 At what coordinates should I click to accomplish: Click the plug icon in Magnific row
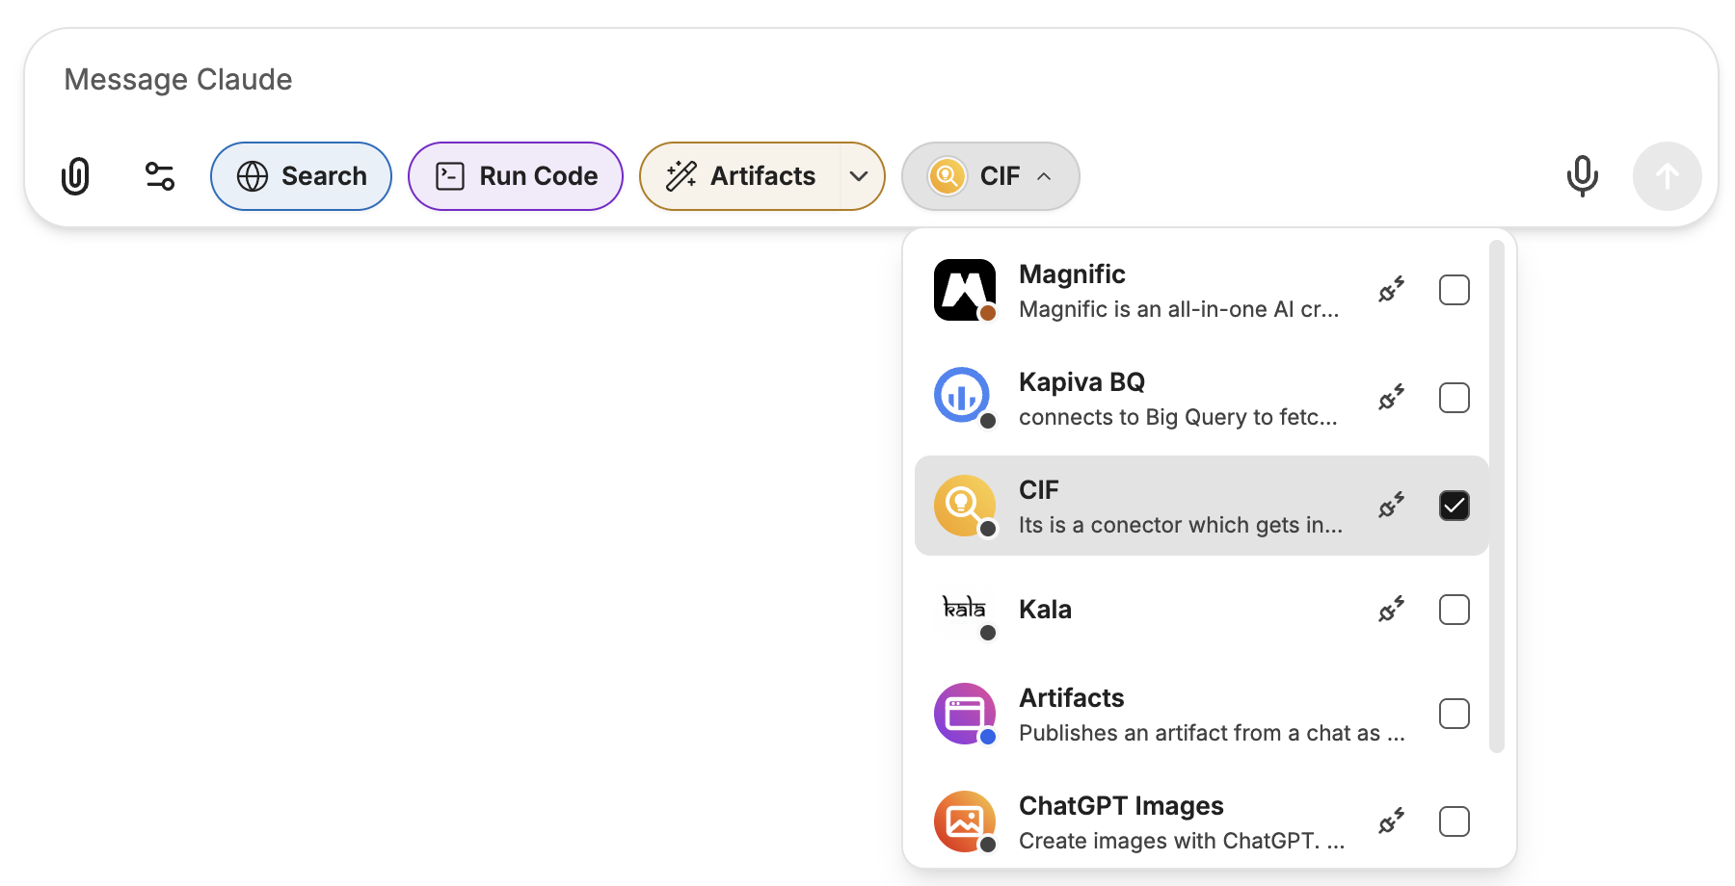(1391, 290)
